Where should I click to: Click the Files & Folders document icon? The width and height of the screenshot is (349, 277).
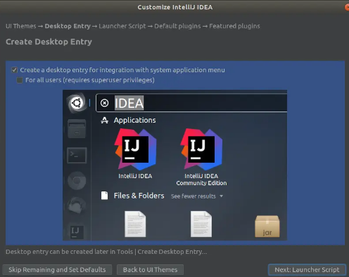(104, 196)
